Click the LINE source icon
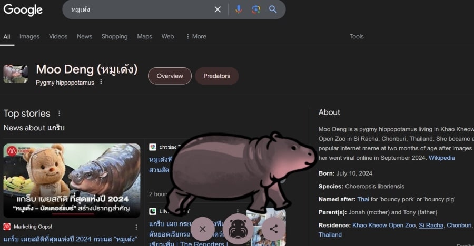 (x=153, y=211)
